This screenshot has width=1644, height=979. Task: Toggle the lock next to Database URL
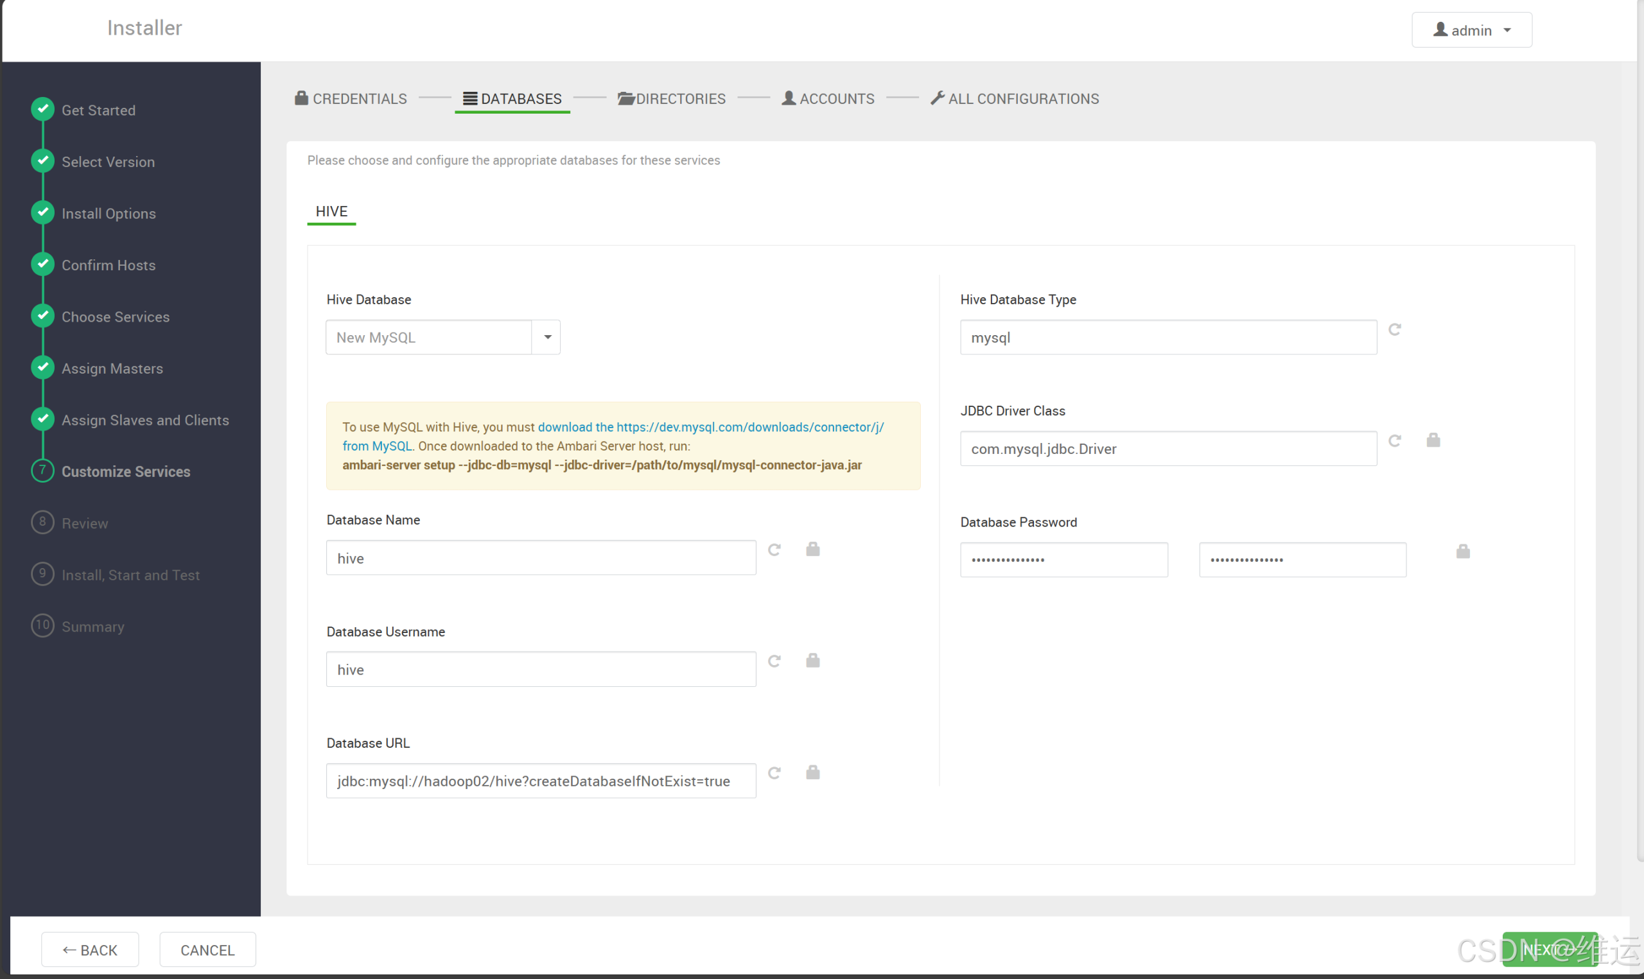[x=813, y=772]
